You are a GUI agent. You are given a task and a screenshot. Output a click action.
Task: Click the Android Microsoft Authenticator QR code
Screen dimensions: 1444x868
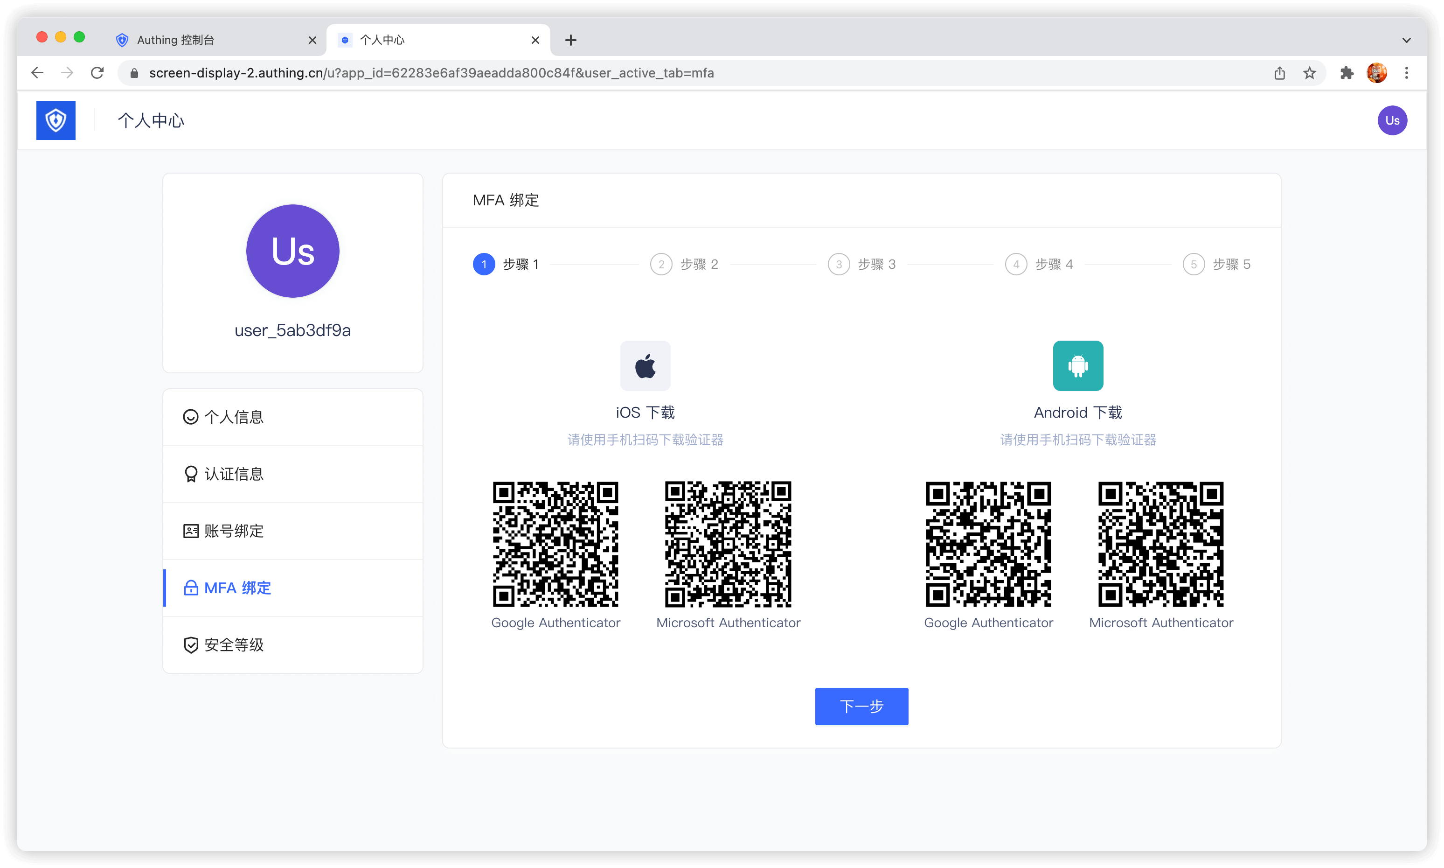click(x=1160, y=544)
